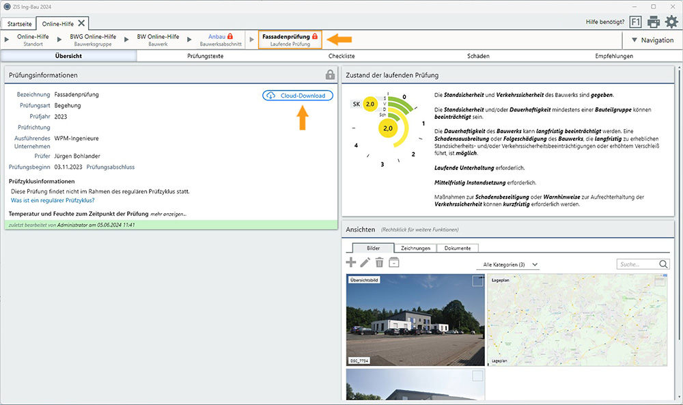Click the Cloud-Download button
Screen dimensions: 683x405
click(x=298, y=96)
